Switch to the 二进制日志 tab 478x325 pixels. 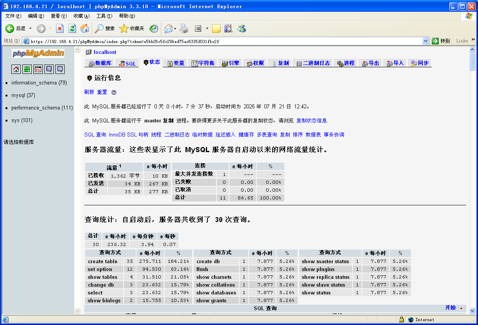tap(313, 63)
